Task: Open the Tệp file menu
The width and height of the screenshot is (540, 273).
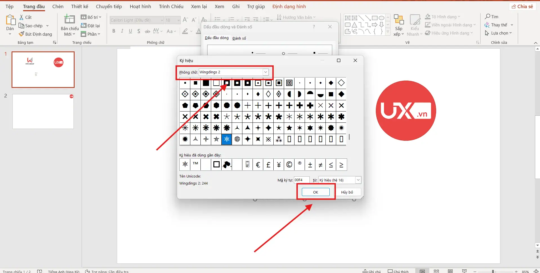Action: 10,6
